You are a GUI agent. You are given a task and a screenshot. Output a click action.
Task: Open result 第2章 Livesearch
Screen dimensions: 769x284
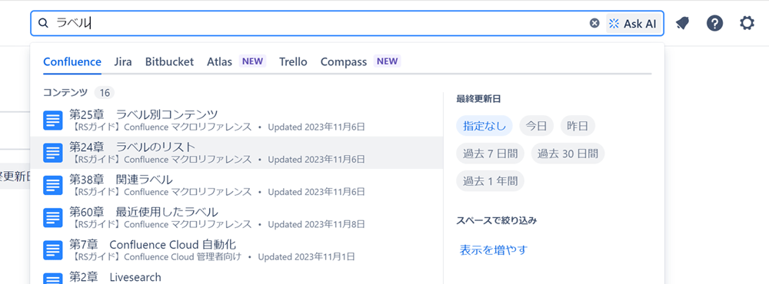pyautogui.click(x=236, y=276)
